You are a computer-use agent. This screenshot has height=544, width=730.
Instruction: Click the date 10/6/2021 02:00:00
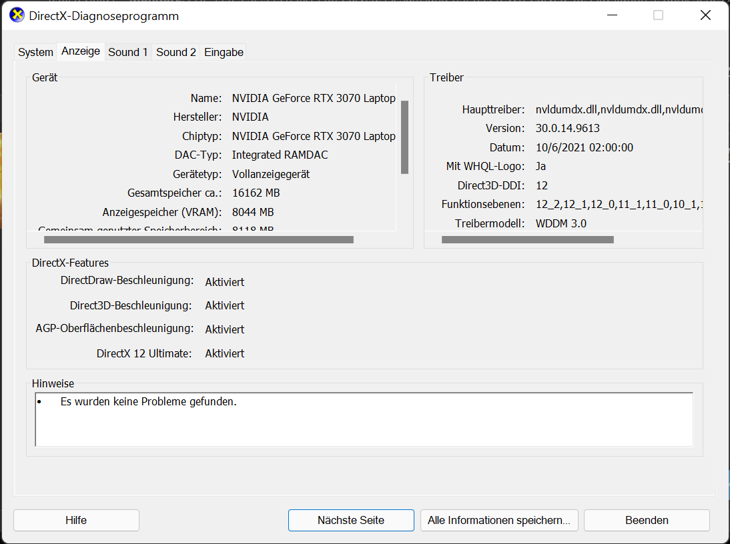point(585,148)
